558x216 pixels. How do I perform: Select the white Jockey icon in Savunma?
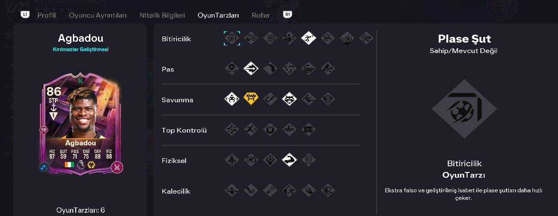pyautogui.click(x=231, y=99)
